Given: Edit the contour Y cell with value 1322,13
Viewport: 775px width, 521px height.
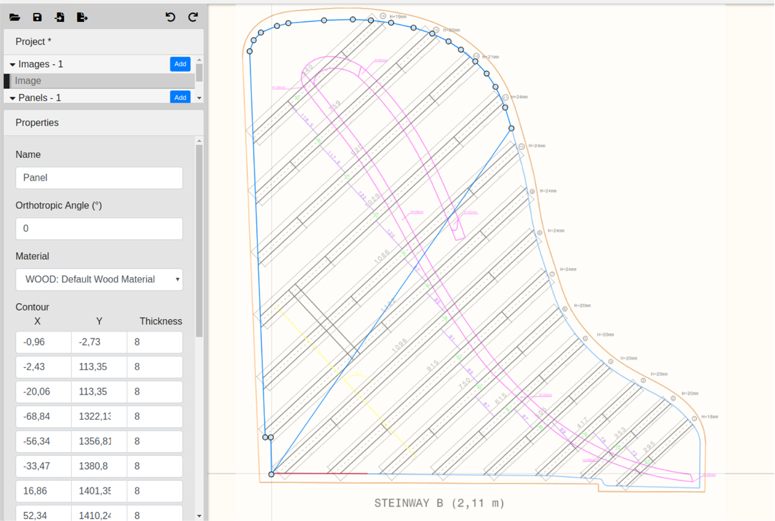Looking at the screenshot, I should coord(99,417).
